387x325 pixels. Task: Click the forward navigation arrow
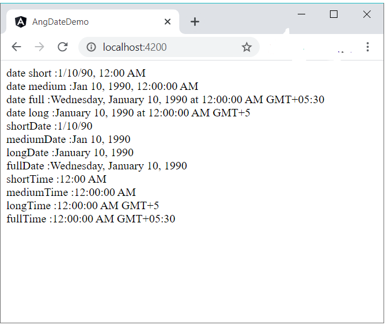point(39,47)
